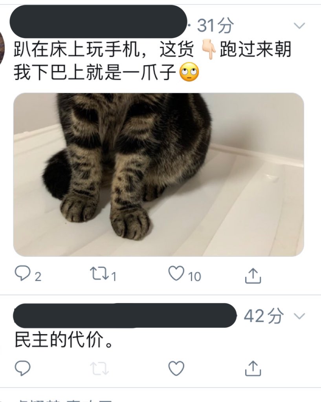Open the redacted author name of second tweet

click(125, 315)
